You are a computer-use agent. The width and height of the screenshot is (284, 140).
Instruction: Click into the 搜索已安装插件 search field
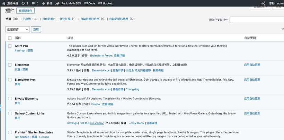(257, 20)
